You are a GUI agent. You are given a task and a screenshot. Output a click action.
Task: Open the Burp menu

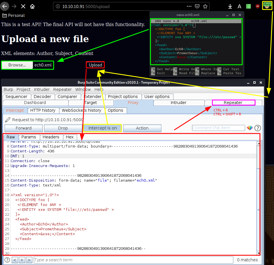pyautogui.click(x=8, y=89)
